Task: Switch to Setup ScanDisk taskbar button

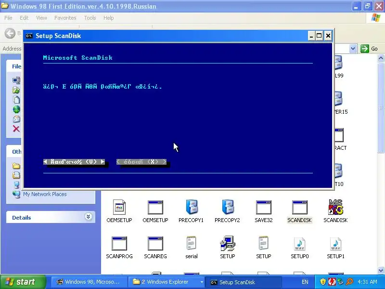Action: [x=243, y=282]
